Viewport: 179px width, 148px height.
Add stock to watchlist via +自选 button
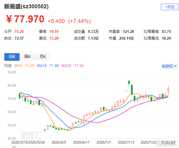click(x=169, y=7)
